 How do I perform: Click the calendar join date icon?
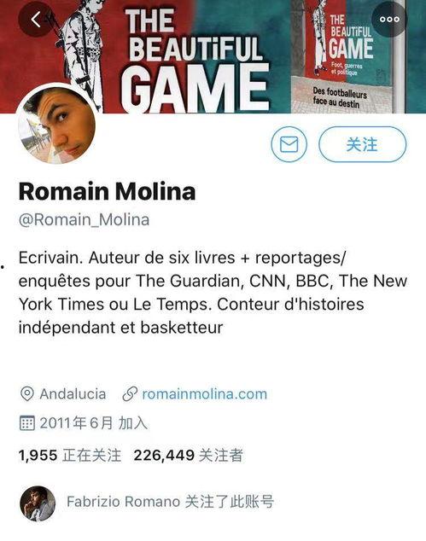click(x=27, y=423)
